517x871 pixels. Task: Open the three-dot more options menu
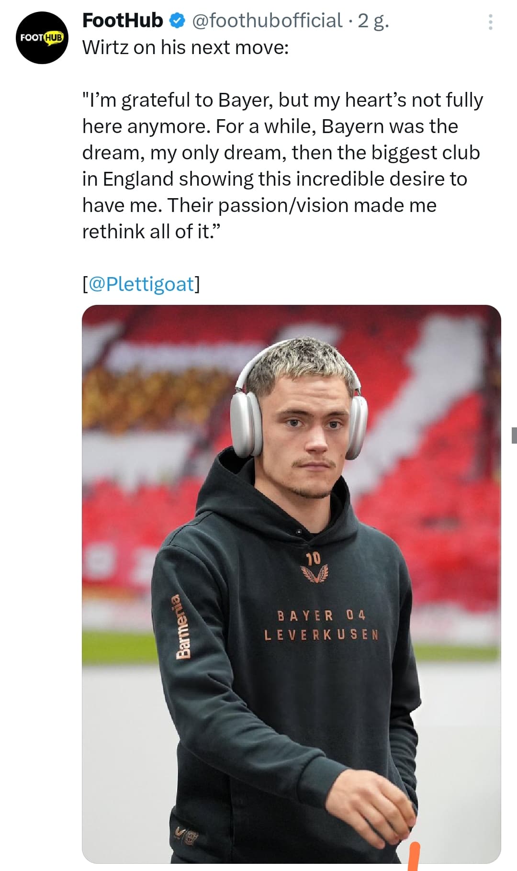coord(490,22)
